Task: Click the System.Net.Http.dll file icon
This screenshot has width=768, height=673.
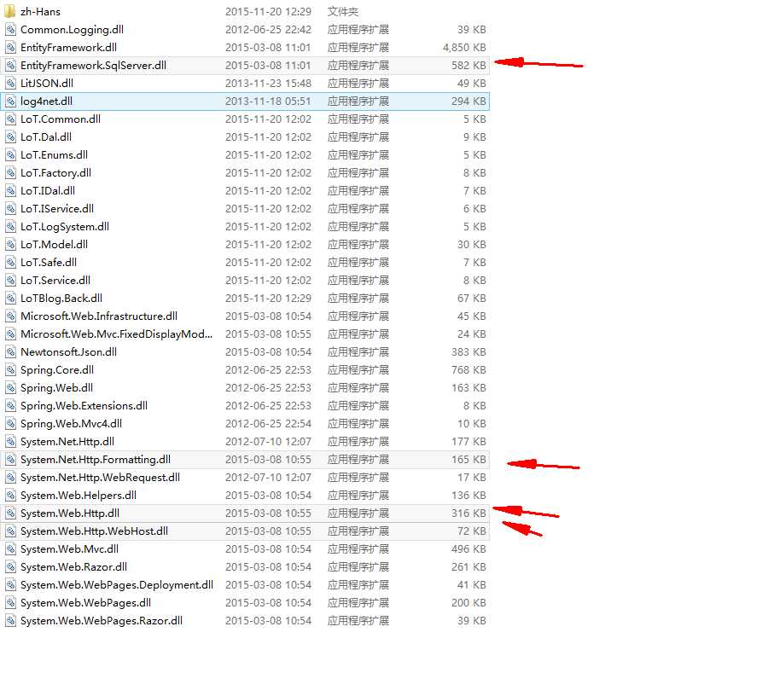Action: pyautogui.click(x=10, y=442)
